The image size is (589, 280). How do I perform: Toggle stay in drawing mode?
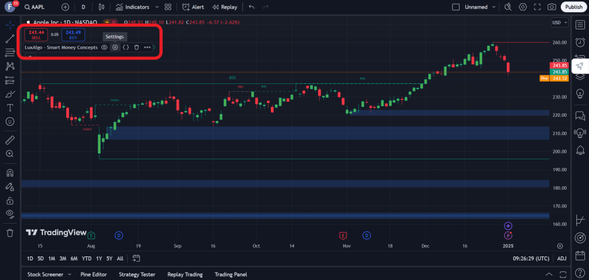10,186
